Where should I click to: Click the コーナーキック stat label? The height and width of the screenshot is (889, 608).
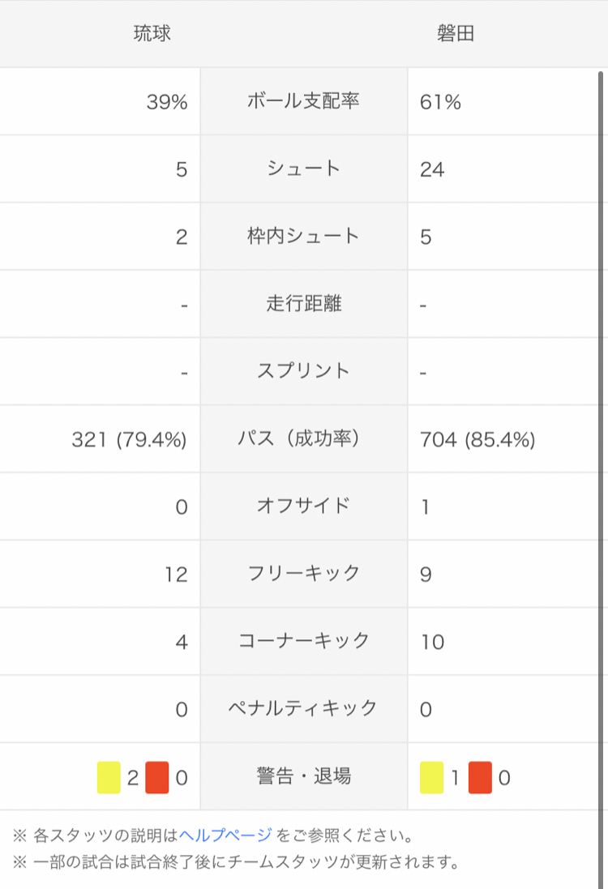[x=303, y=641]
